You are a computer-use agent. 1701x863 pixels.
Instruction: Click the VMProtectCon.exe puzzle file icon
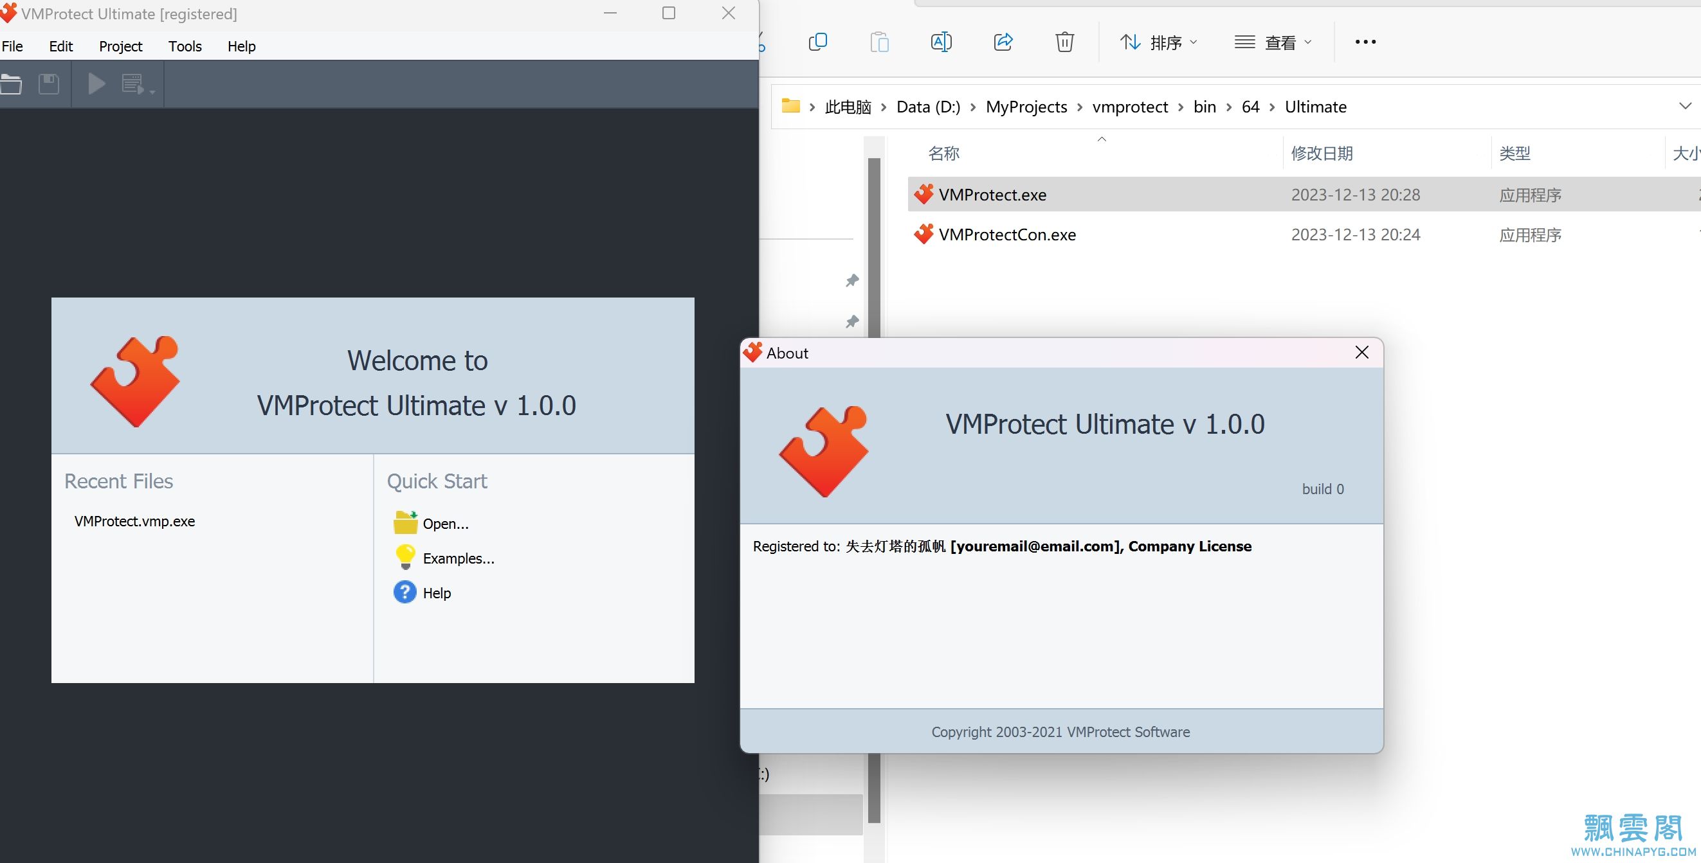[x=923, y=233]
